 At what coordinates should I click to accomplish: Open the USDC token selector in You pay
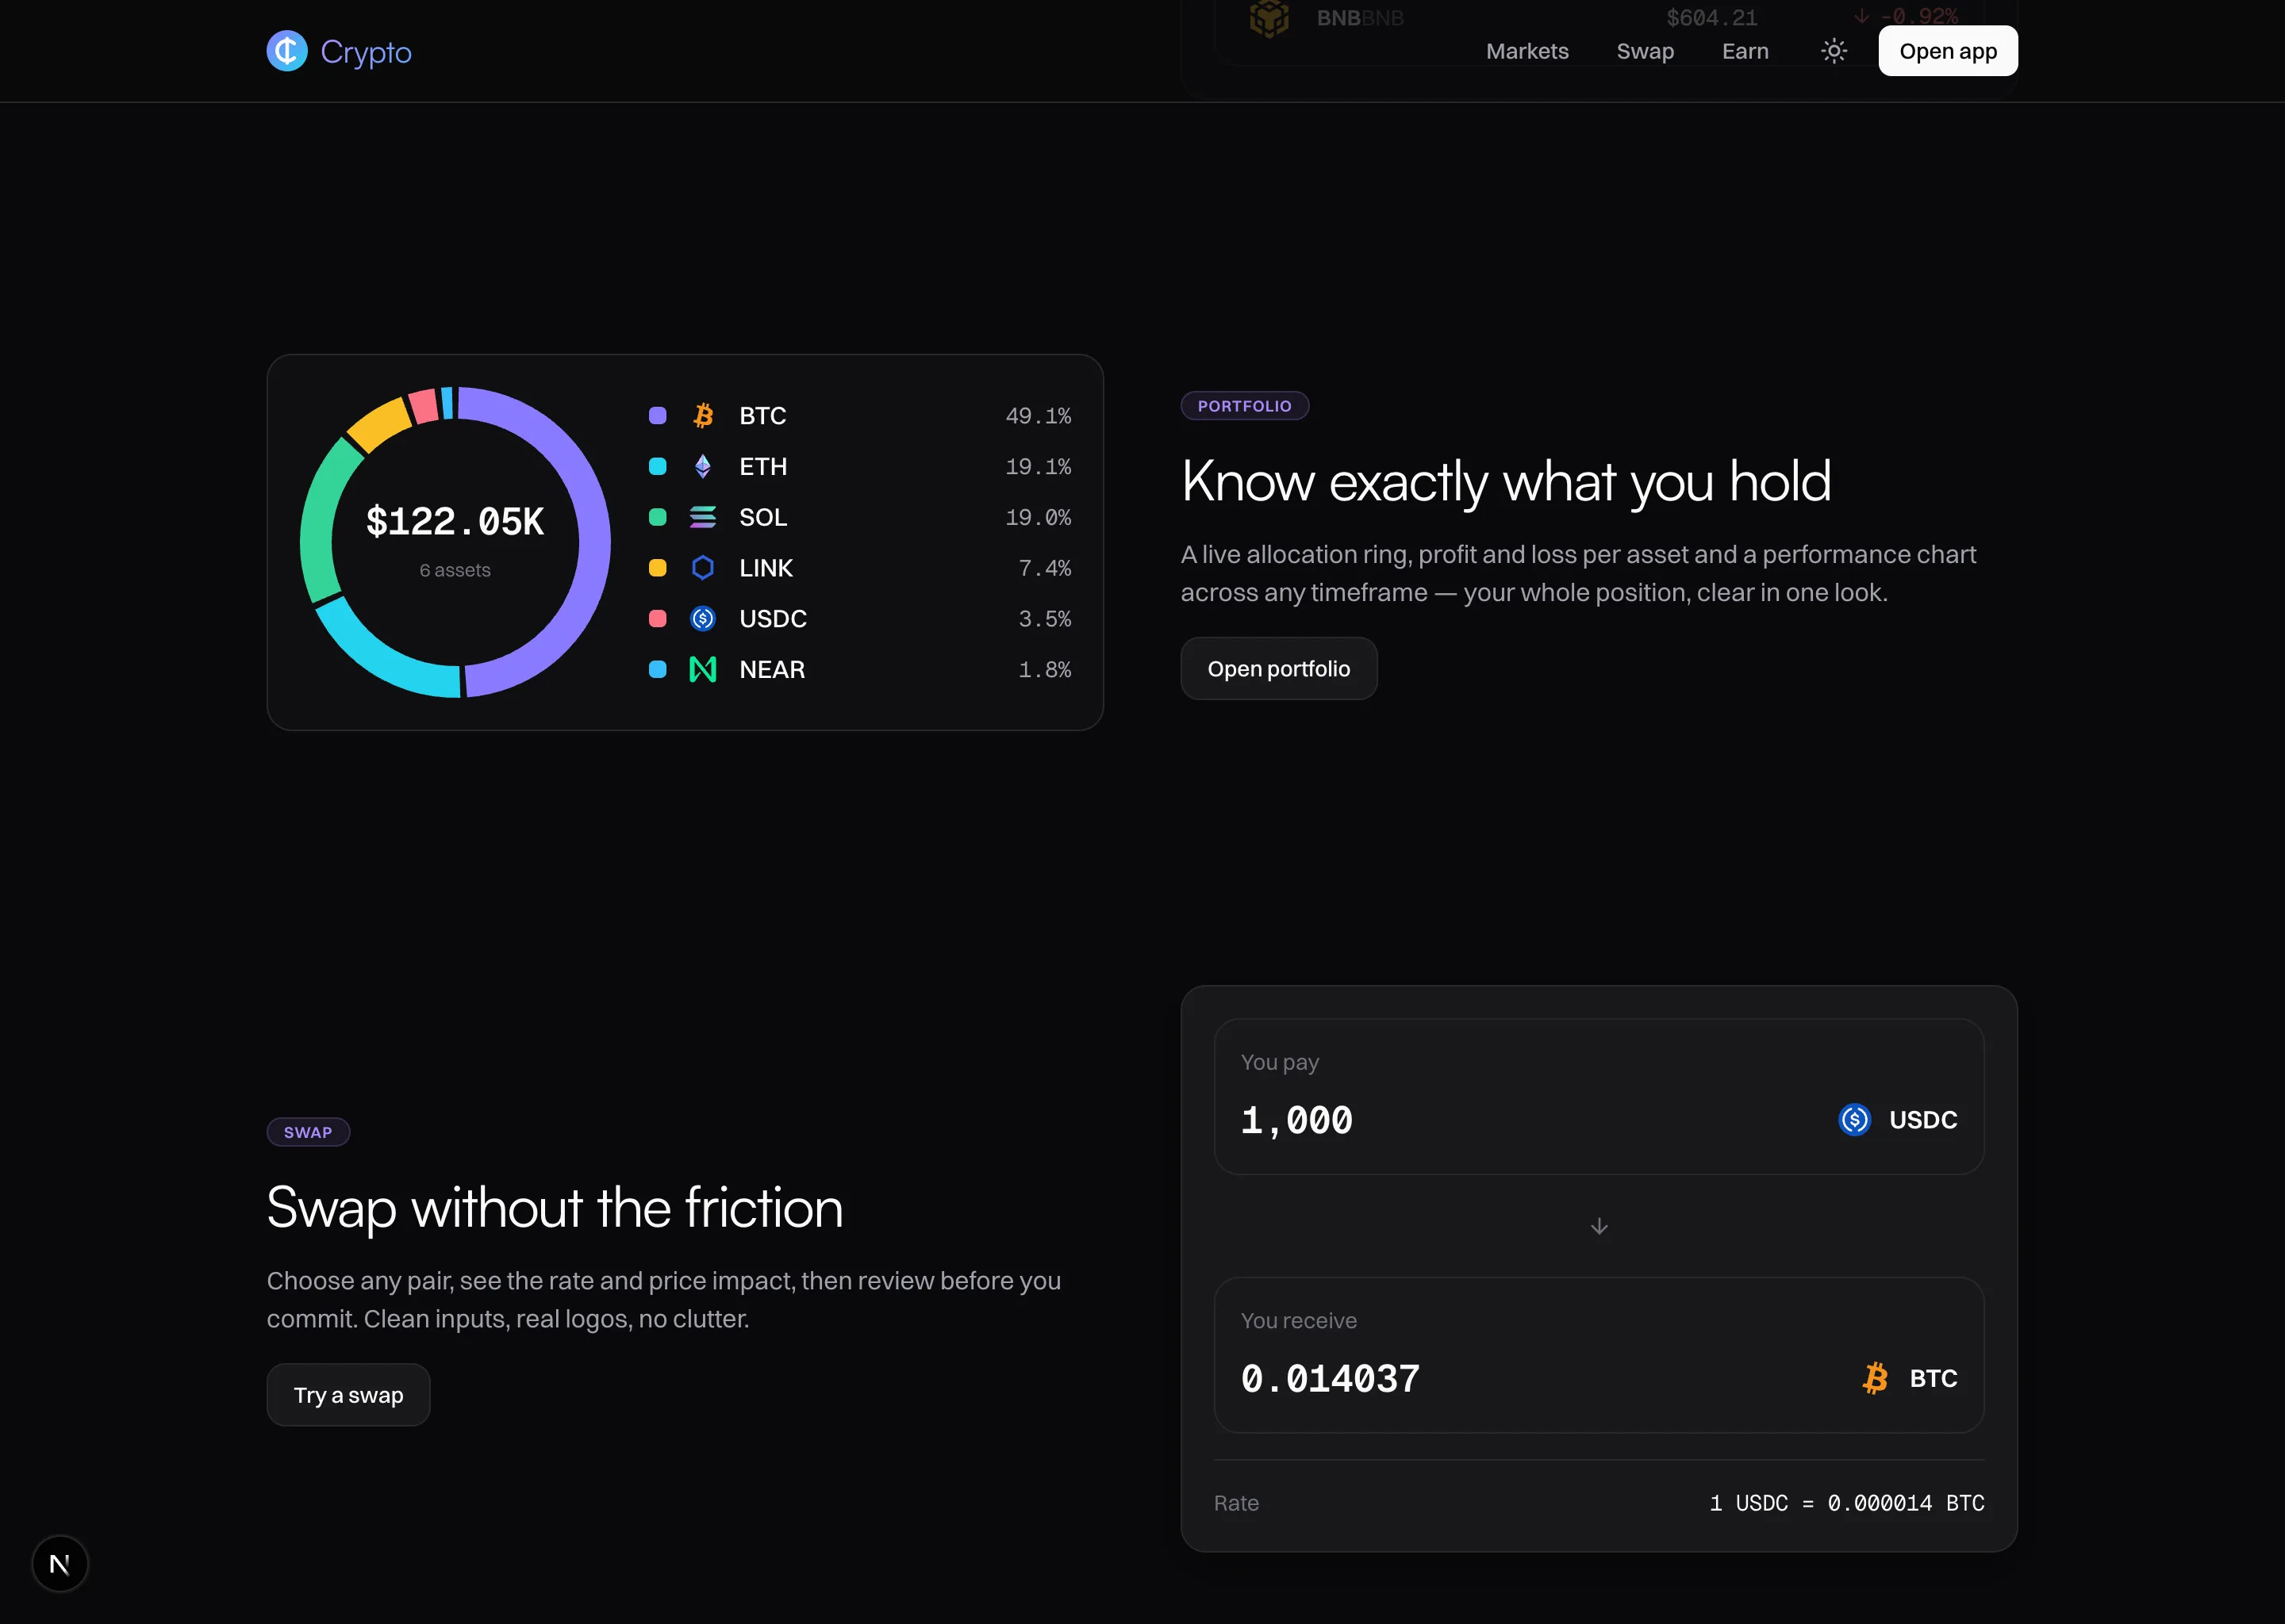(x=1898, y=1120)
